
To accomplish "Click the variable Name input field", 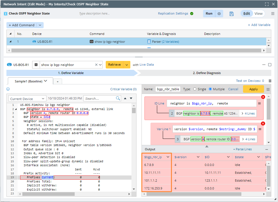I will pos(168,89).
